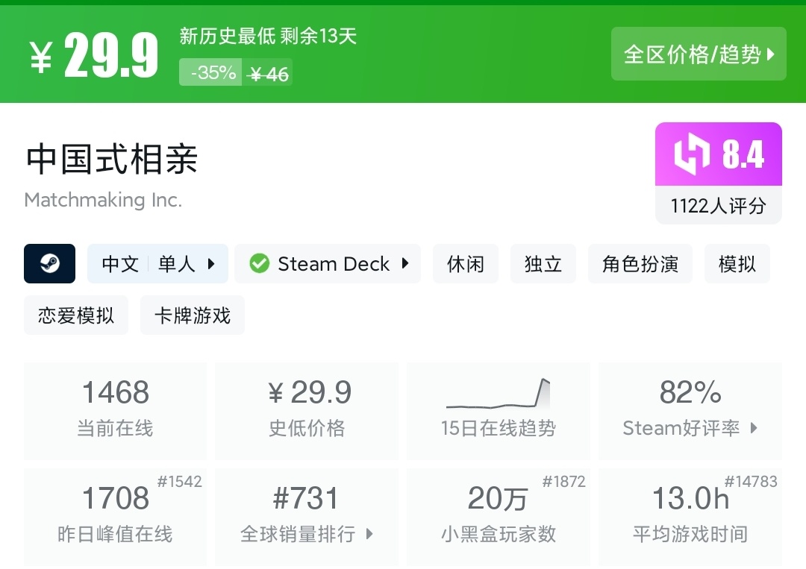Click the yen symbol beside 29.9 price
The width and height of the screenshot is (806, 569).
(x=41, y=57)
